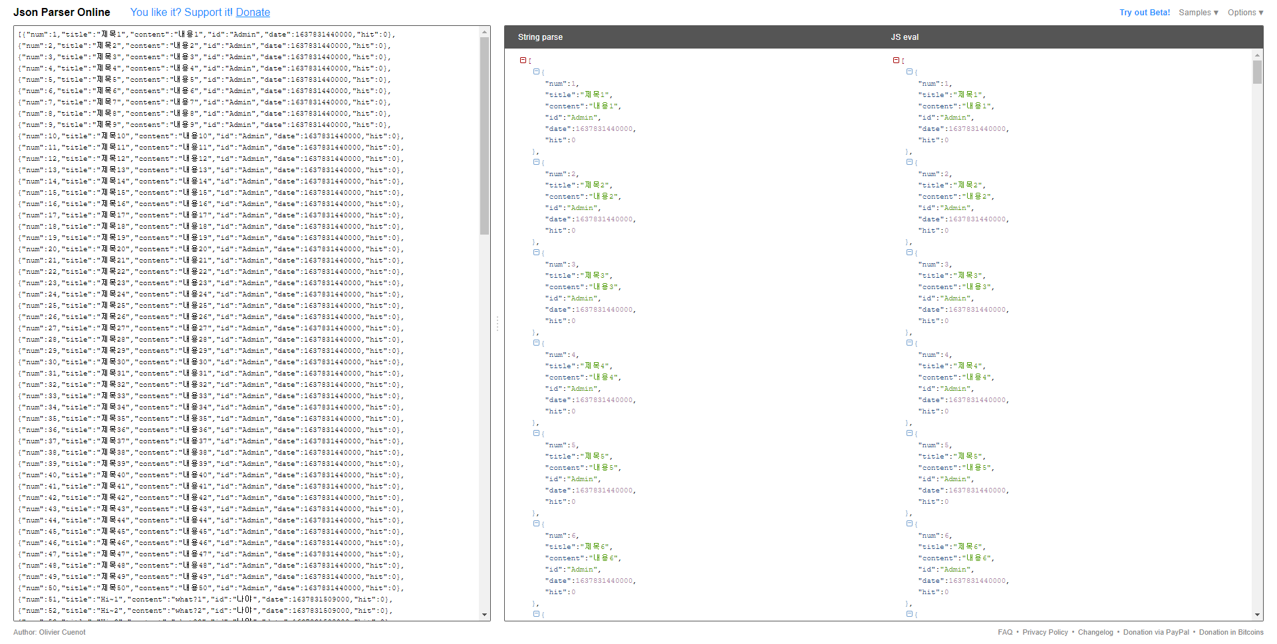Click the input area scroll-up arrow
1277x644 pixels.
[484, 31]
